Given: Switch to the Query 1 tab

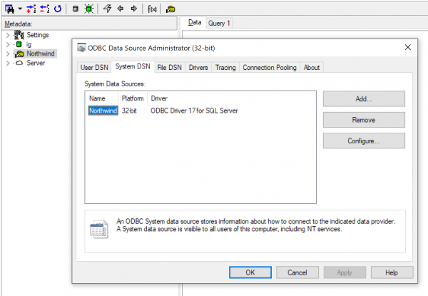Looking at the screenshot, I should click(x=219, y=24).
